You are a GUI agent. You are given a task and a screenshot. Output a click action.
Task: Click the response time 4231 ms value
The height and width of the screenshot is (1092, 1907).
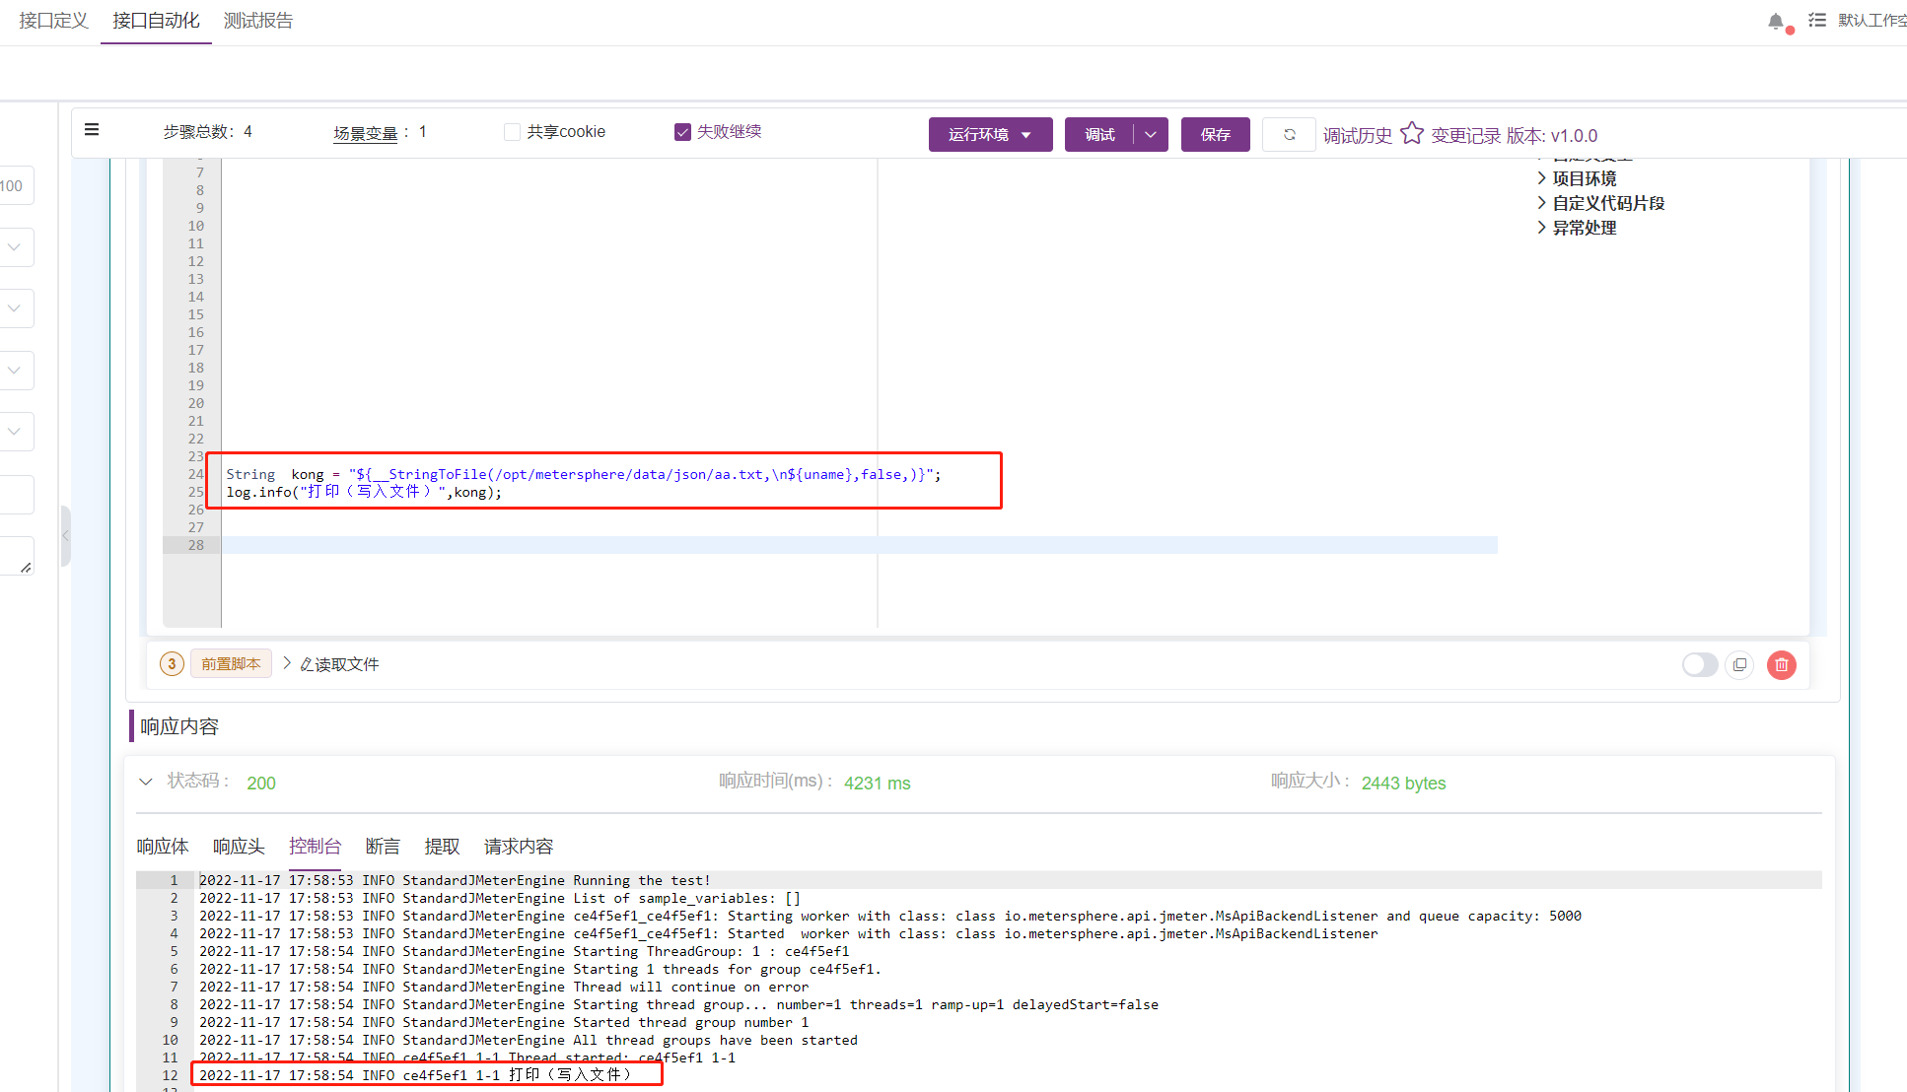tap(877, 783)
